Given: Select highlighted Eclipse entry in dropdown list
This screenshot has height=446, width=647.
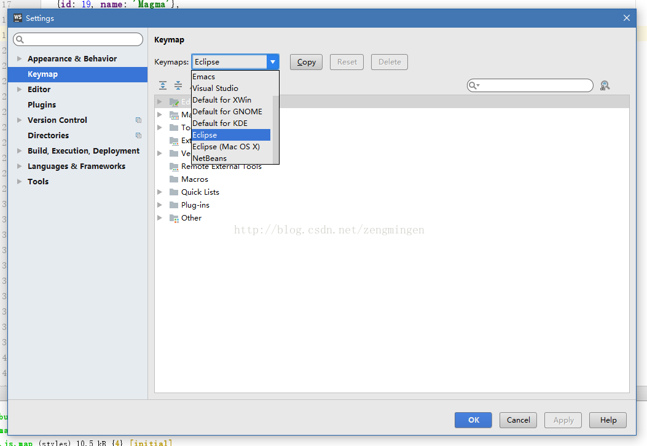Looking at the screenshot, I should click(x=231, y=135).
